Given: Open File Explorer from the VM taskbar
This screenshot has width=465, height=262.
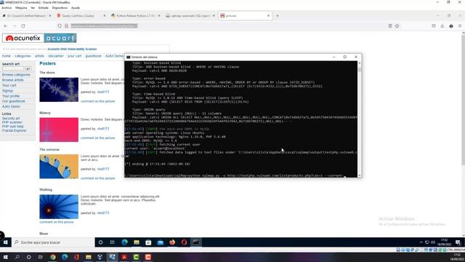Looking at the screenshot, I should click(x=137, y=242).
